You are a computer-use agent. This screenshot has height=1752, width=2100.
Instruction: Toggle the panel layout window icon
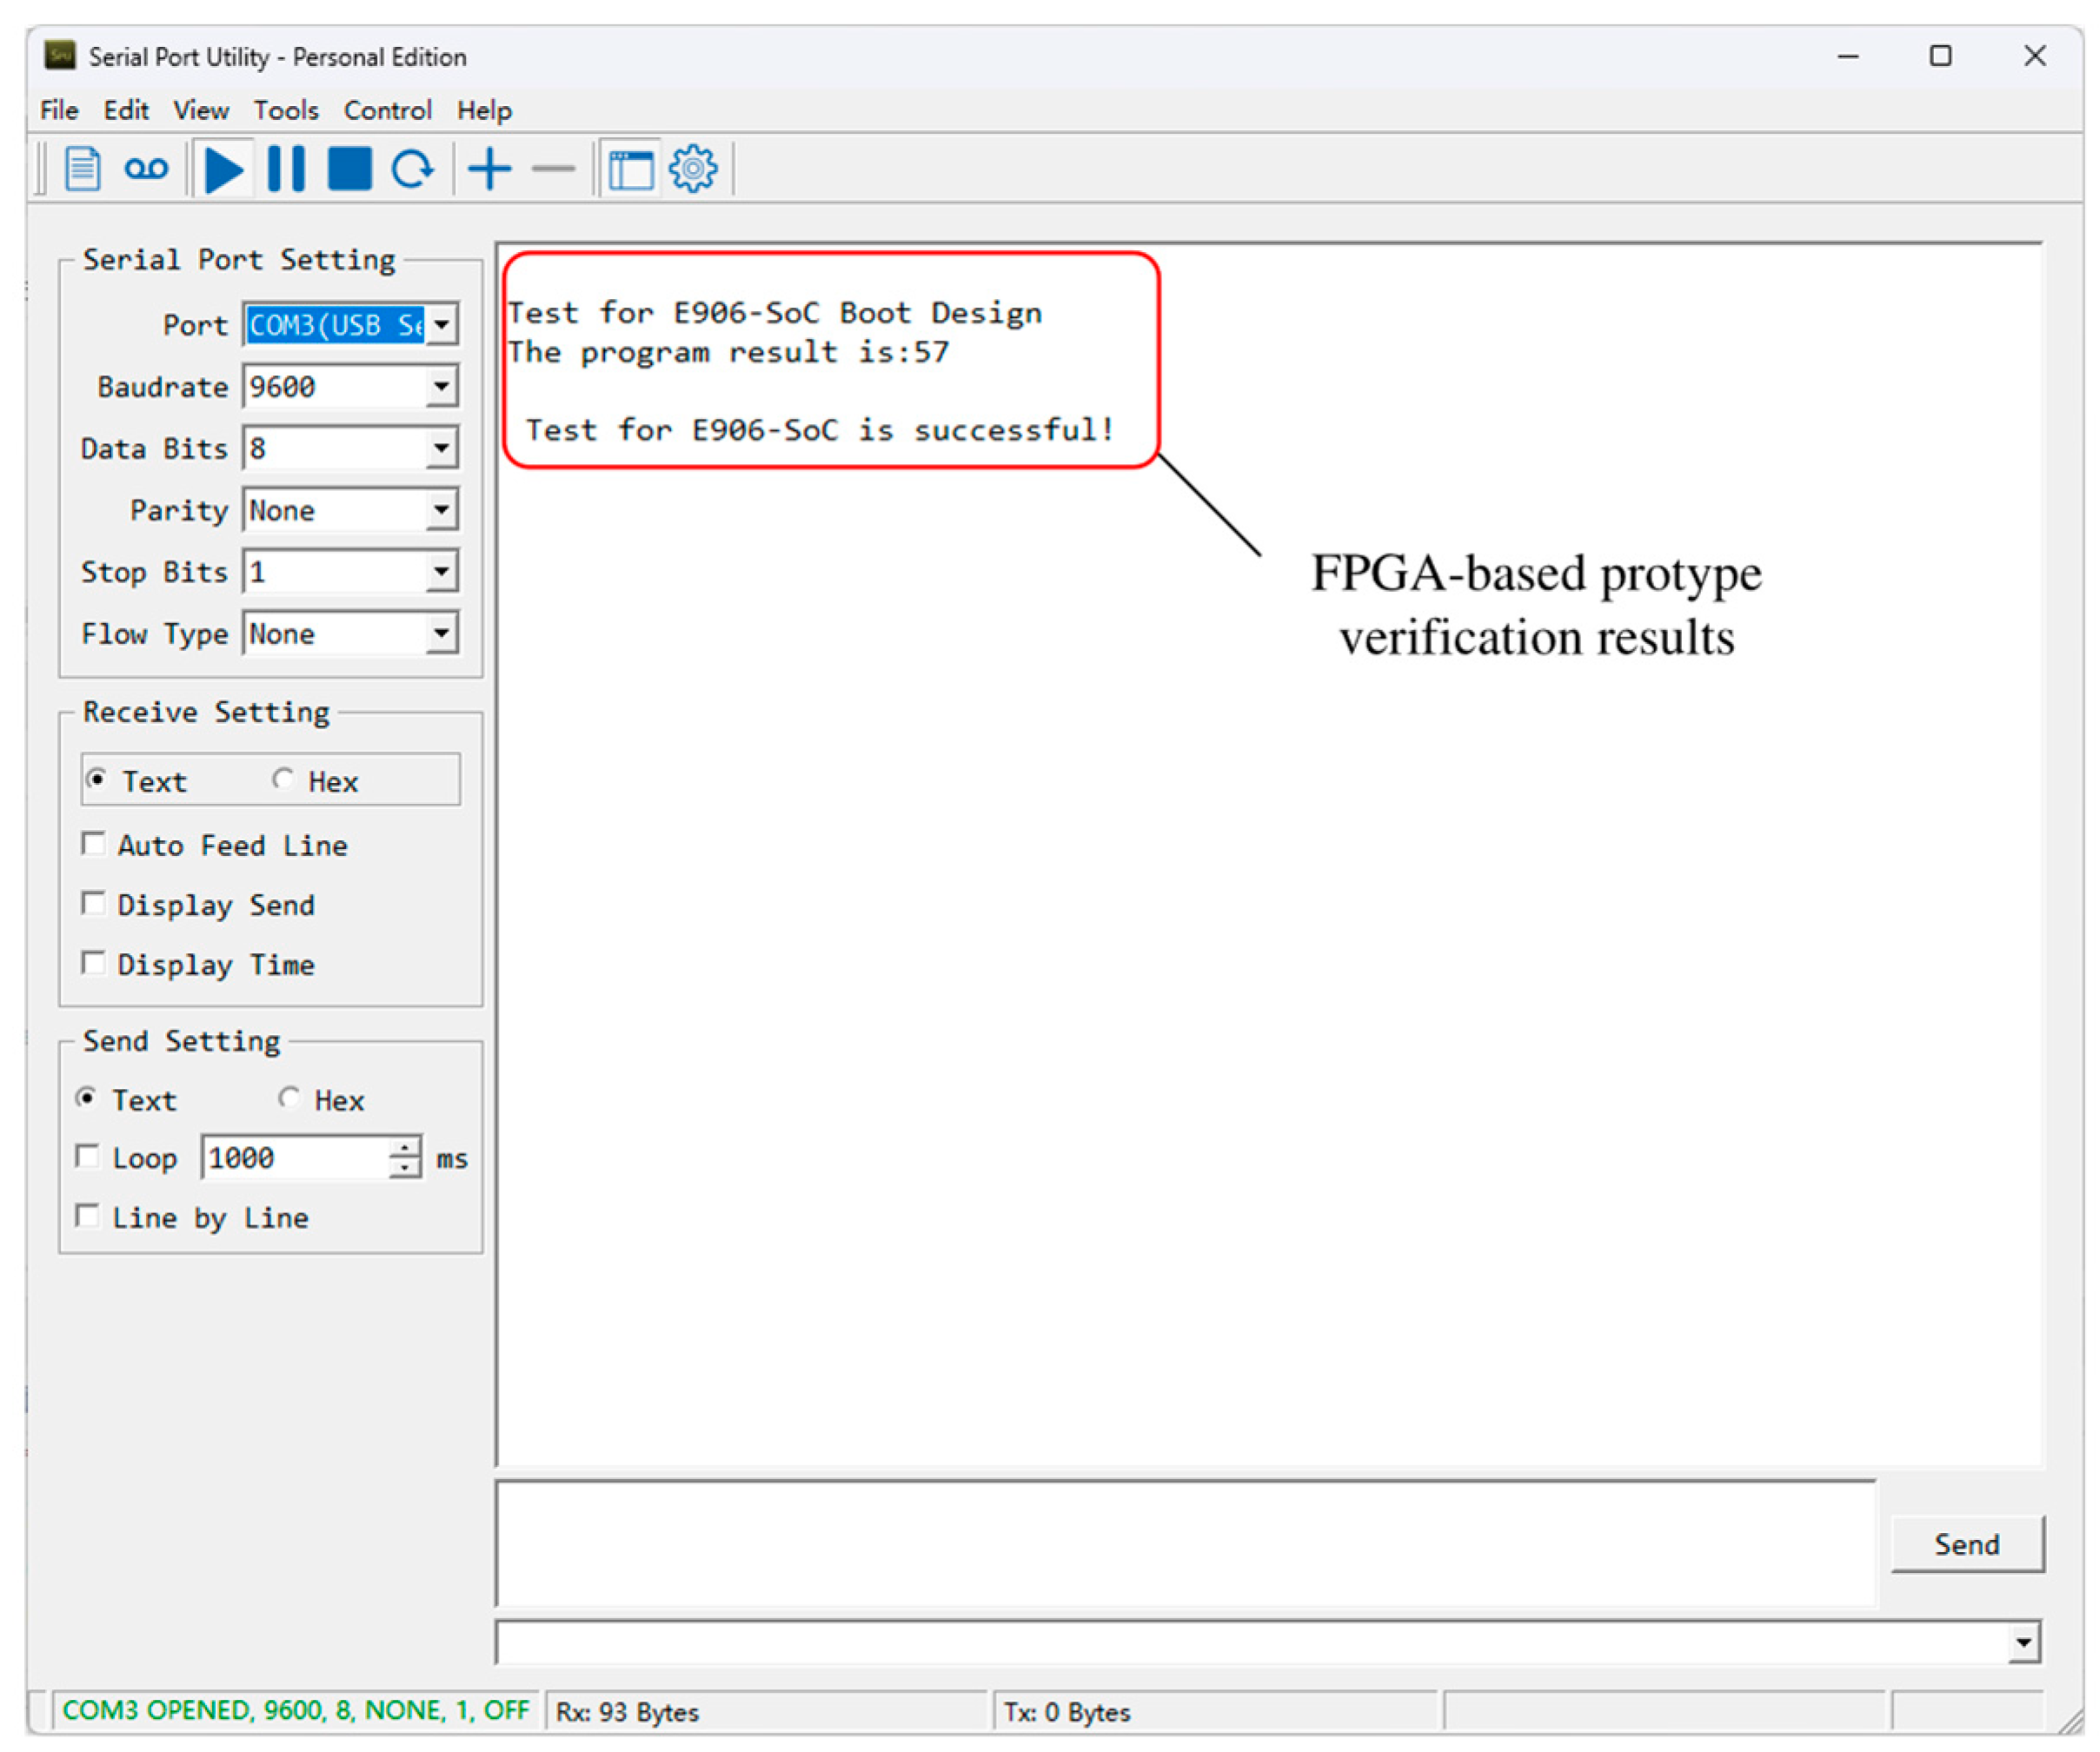coord(631,169)
